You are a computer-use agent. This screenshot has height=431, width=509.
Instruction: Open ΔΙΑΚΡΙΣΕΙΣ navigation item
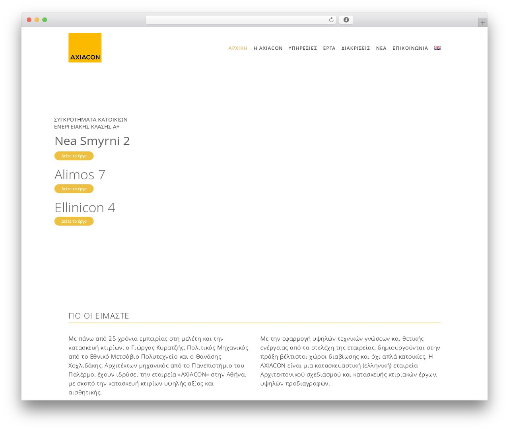click(x=356, y=48)
